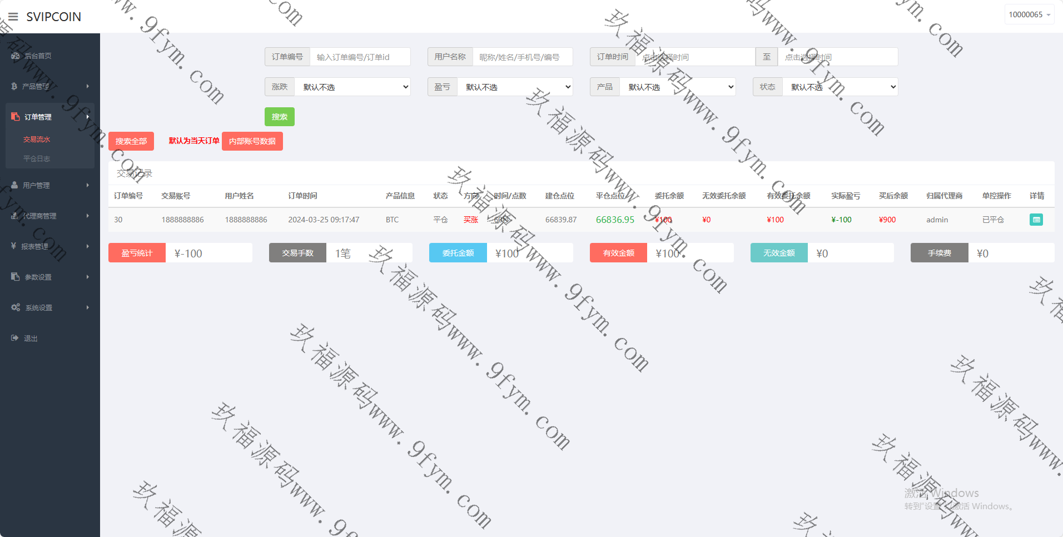
Task: Open the 盈亏 dropdown filter
Action: pyautogui.click(x=515, y=87)
